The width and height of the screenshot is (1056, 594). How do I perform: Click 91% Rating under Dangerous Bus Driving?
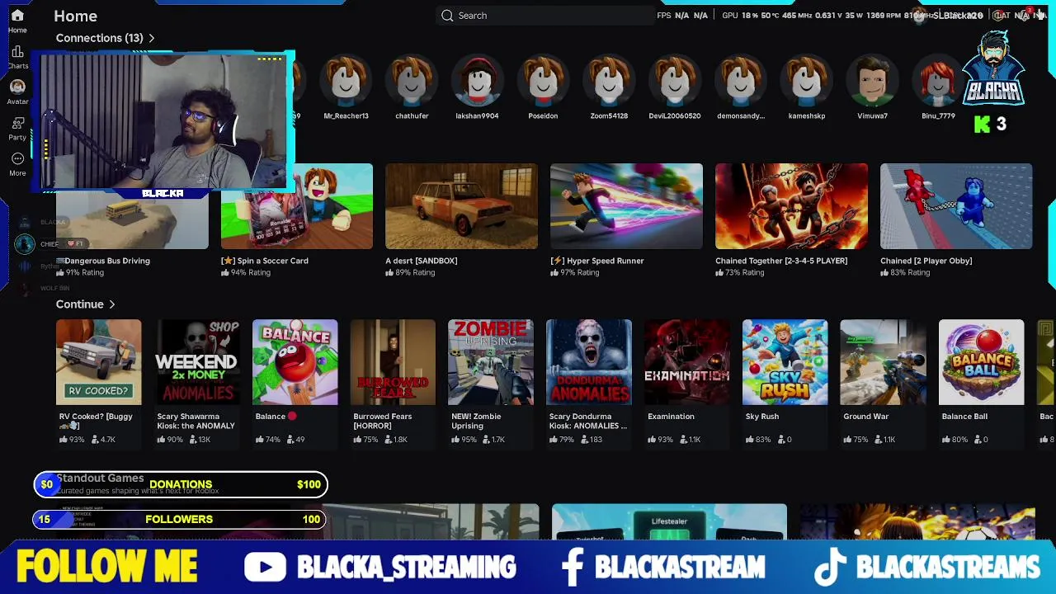click(79, 272)
